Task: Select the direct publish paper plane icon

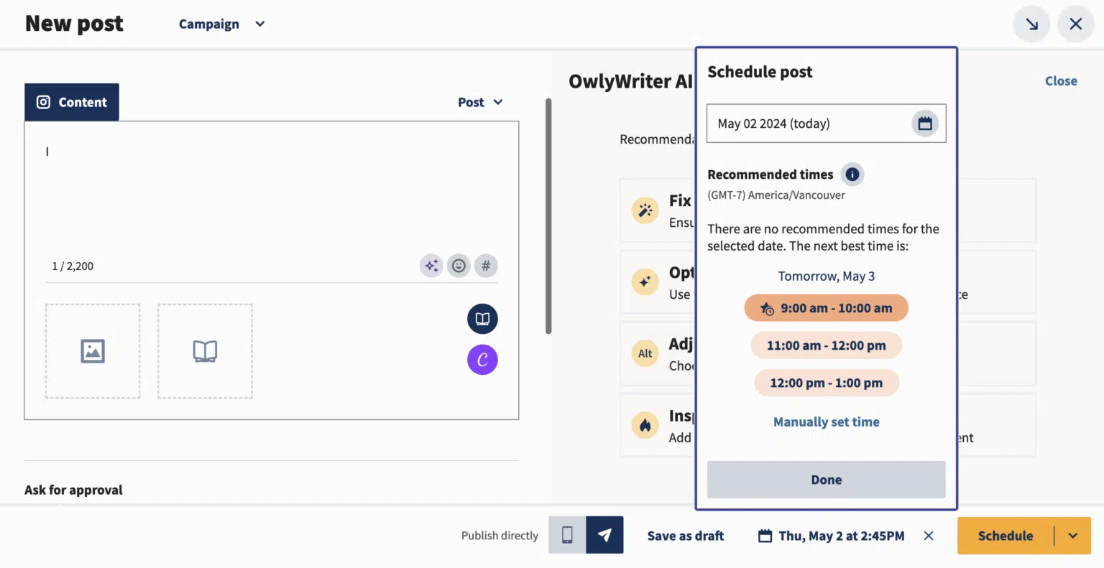Action: (604, 535)
